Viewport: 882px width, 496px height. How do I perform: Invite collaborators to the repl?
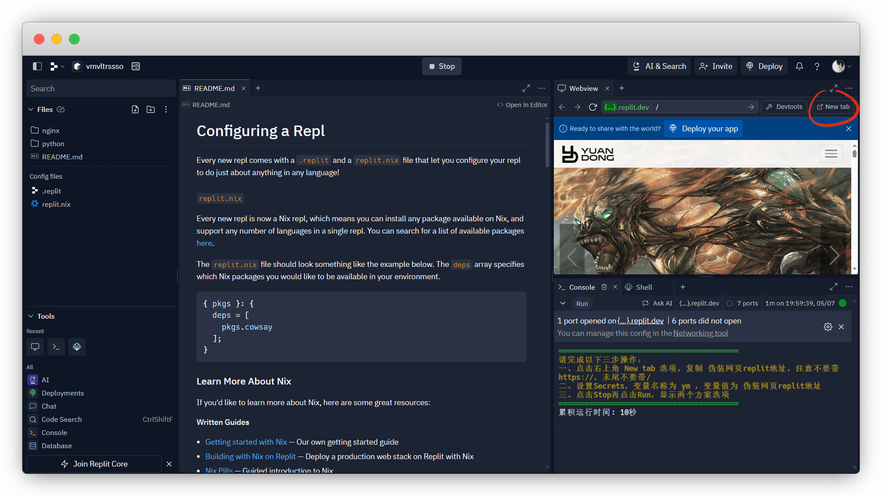pyautogui.click(x=716, y=66)
